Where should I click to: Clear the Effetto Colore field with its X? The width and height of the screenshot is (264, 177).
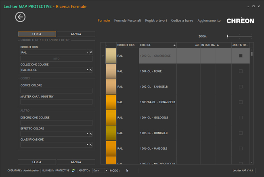(91, 134)
